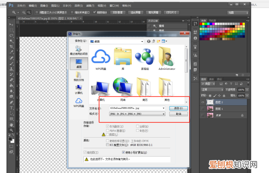Click the 填充屏幕 button
The width and height of the screenshot is (269, 173).
click(153, 13)
